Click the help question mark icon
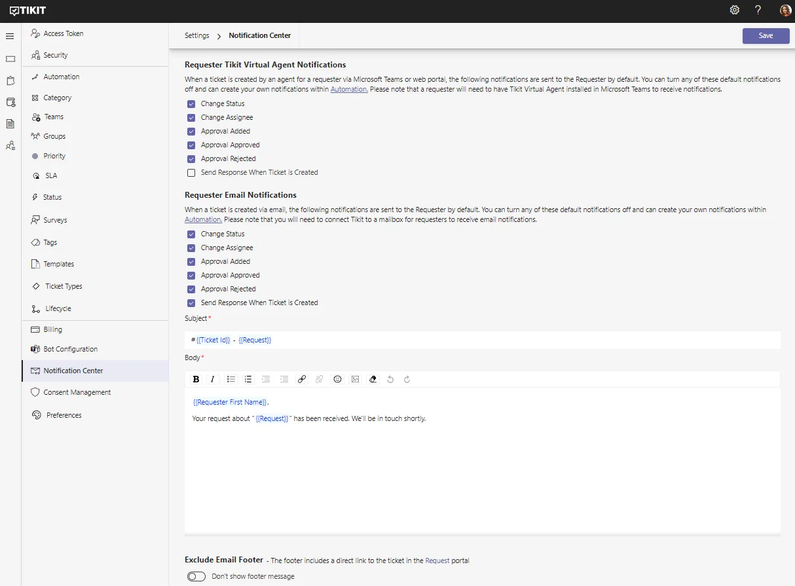This screenshot has width=795, height=586. (758, 10)
